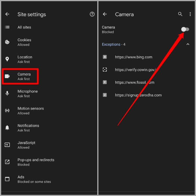
Task: Open three-dot overflow menu in Camera
Action: [x=190, y=14]
